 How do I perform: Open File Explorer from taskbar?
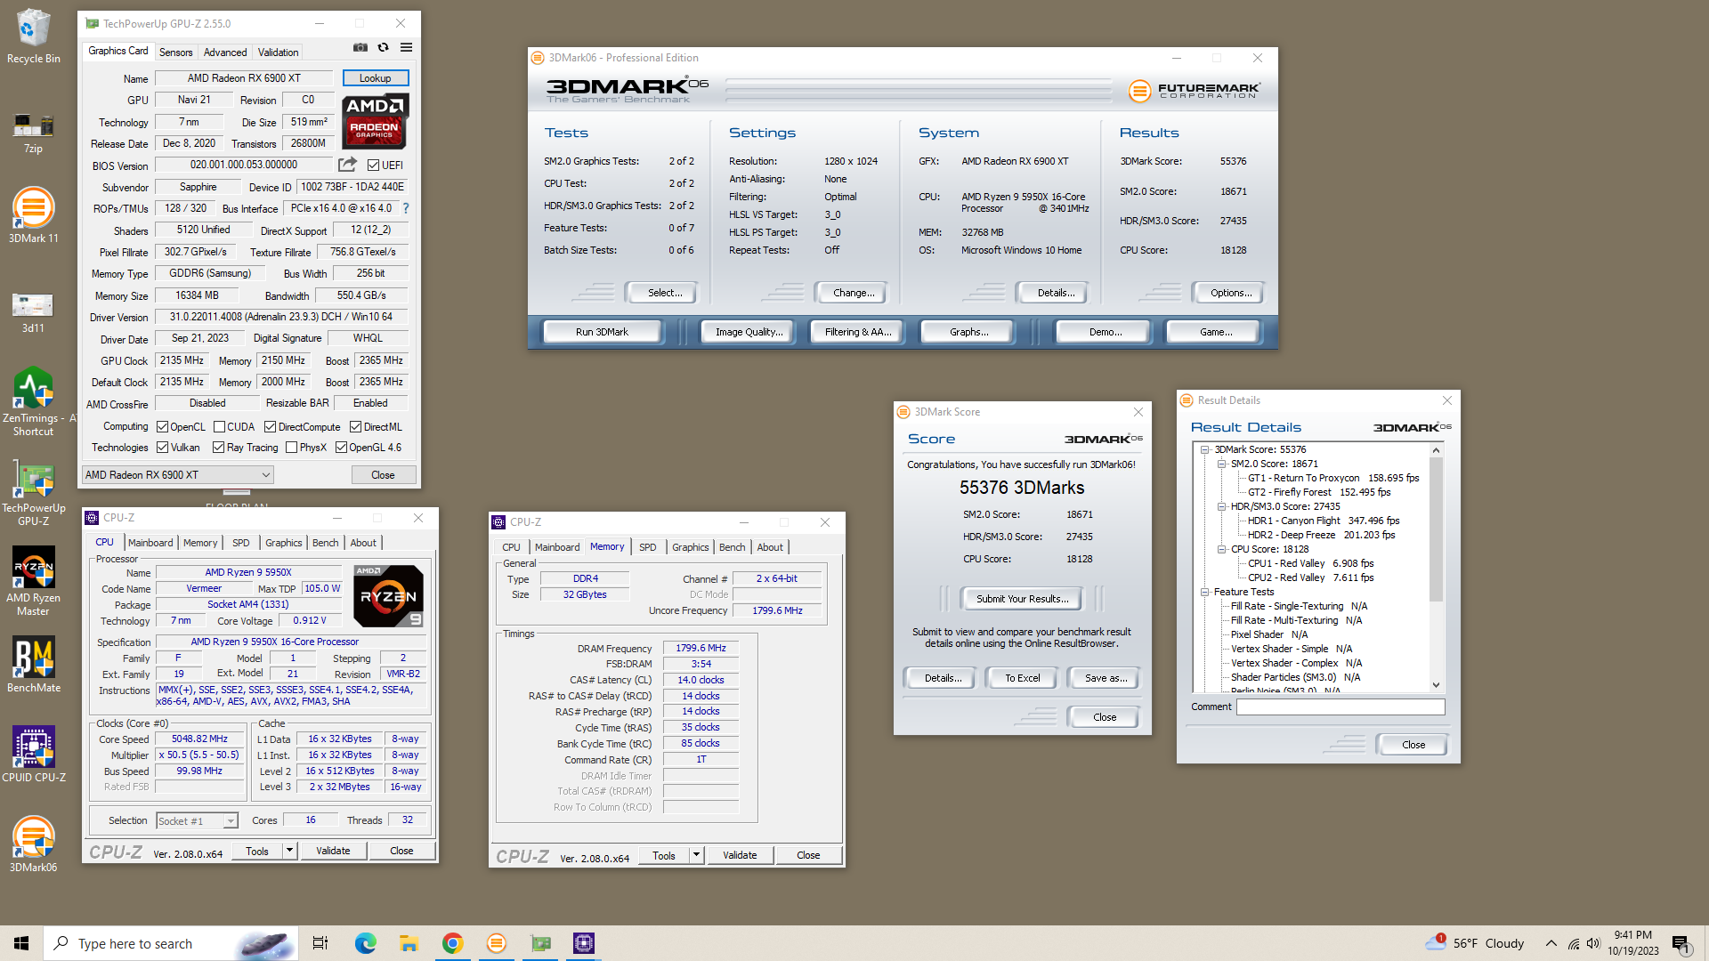pyautogui.click(x=409, y=943)
